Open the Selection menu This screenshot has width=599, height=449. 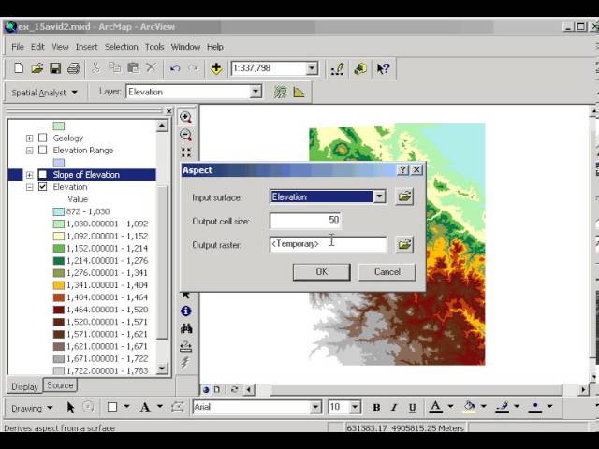pos(121,47)
